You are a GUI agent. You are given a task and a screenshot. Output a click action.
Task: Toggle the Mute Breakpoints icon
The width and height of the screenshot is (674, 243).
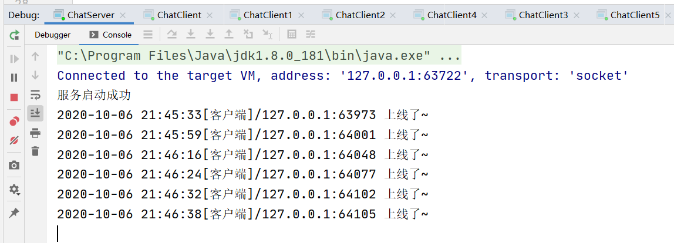[14, 140]
